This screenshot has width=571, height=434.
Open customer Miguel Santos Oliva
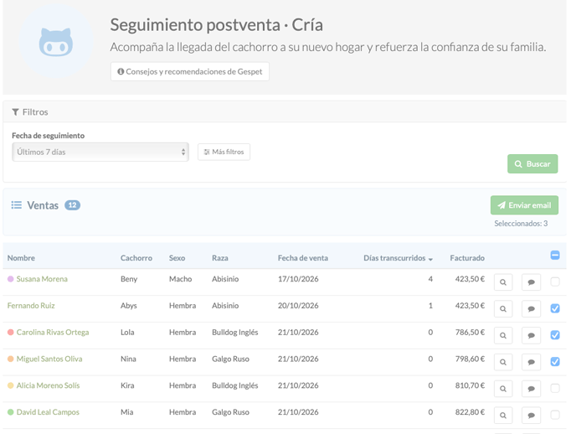tap(49, 359)
